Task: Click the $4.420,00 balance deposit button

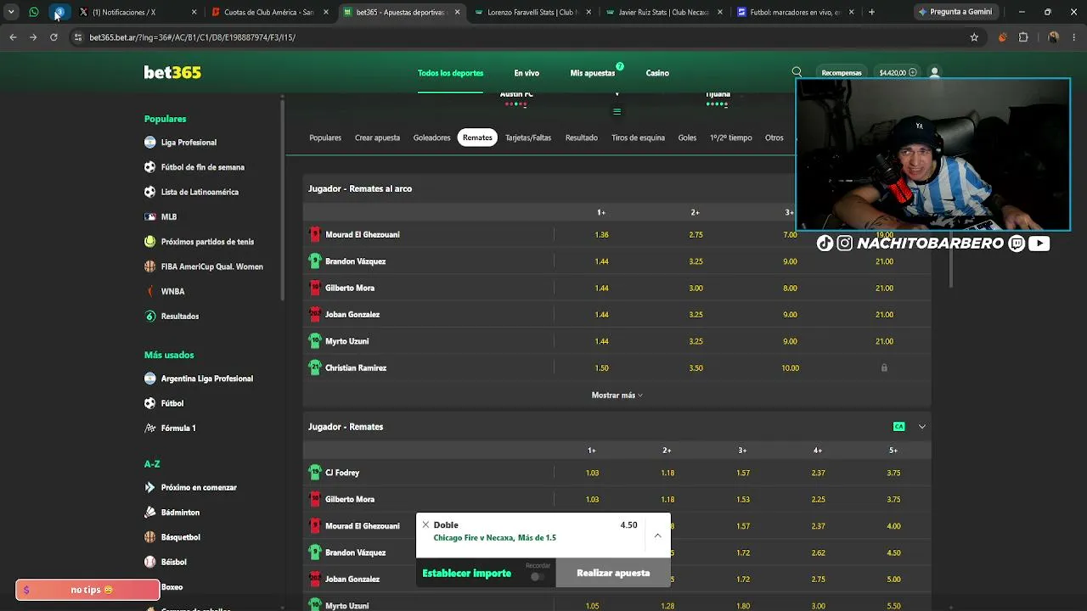Action: [x=898, y=73]
